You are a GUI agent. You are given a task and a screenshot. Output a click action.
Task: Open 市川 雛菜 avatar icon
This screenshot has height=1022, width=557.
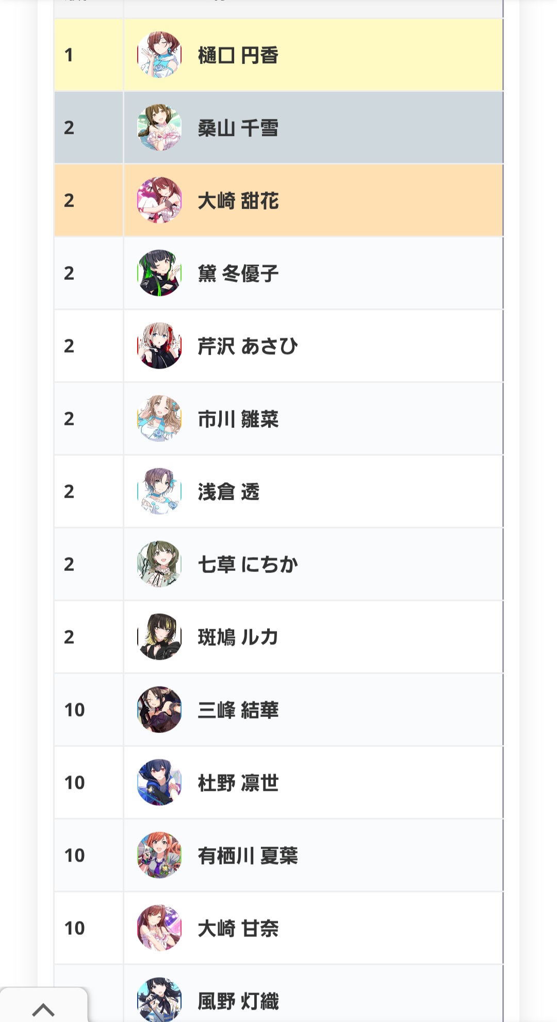pos(159,419)
